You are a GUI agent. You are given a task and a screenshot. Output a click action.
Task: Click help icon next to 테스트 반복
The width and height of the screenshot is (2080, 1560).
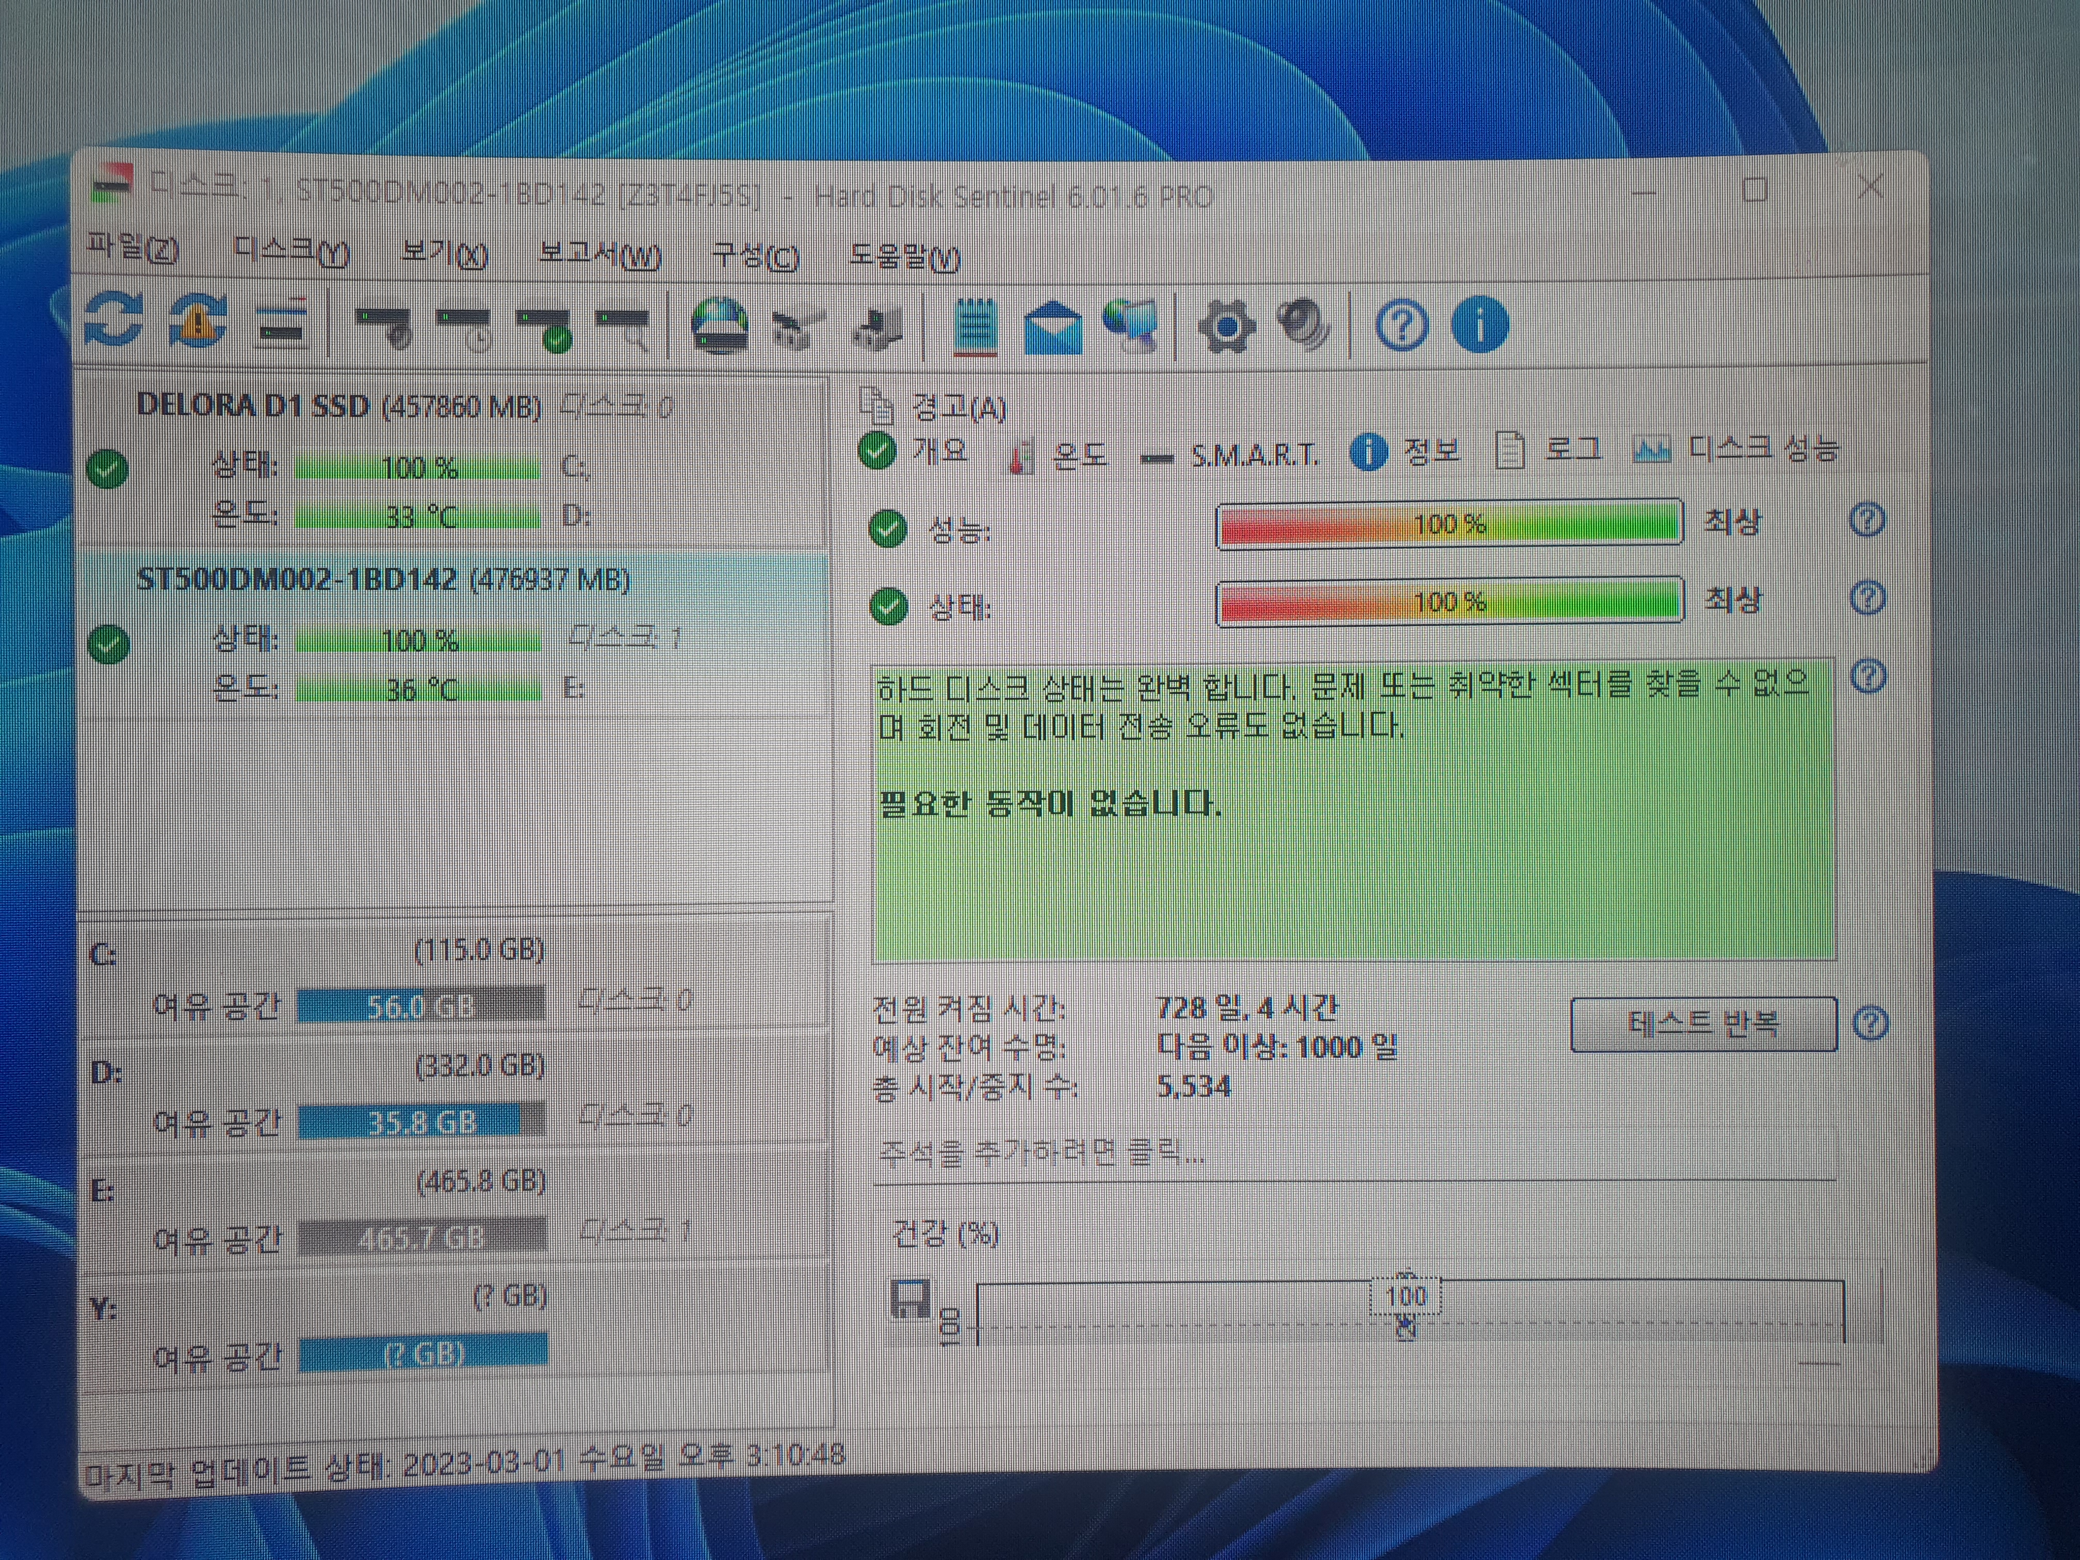[1871, 1023]
